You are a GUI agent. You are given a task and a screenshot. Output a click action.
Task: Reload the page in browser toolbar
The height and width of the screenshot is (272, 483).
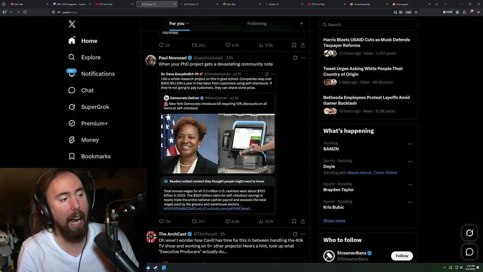coord(25,12)
